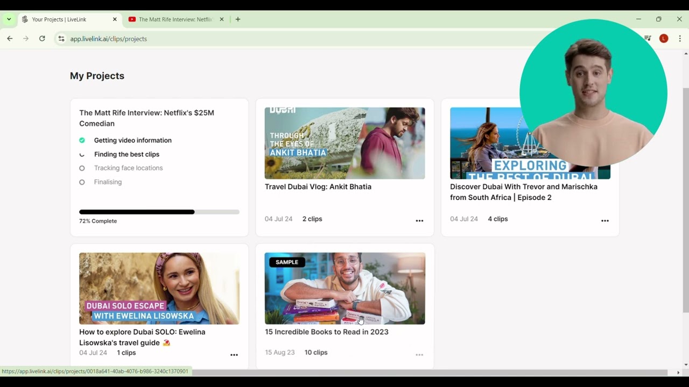This screenshot has height=387, width=689.
Task: Click '2 clips' on Travel Dubai Vlog card
Action: click(x=312, y=219)
